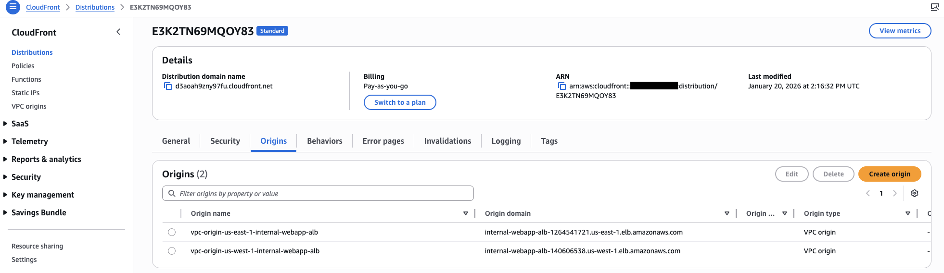Copy the distribution ARN
The height and width of the screenshot is (273, 944).
pos(561,86)
